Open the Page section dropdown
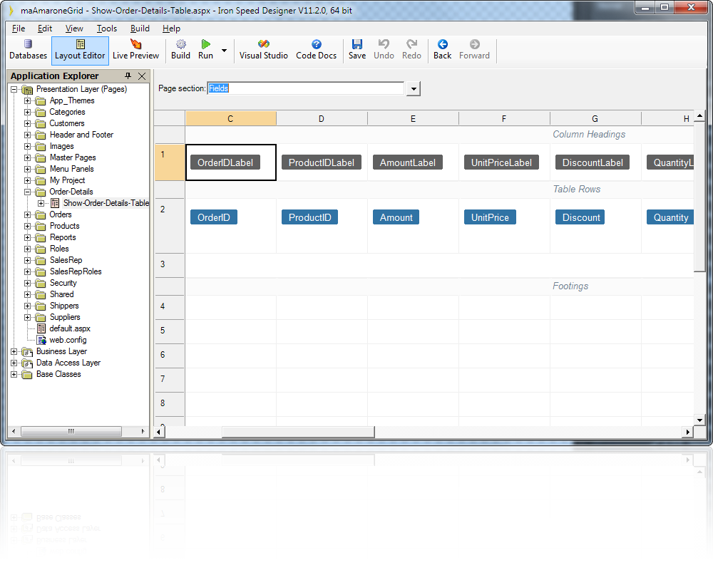This screenshot has width=713, height=570. 412,88
